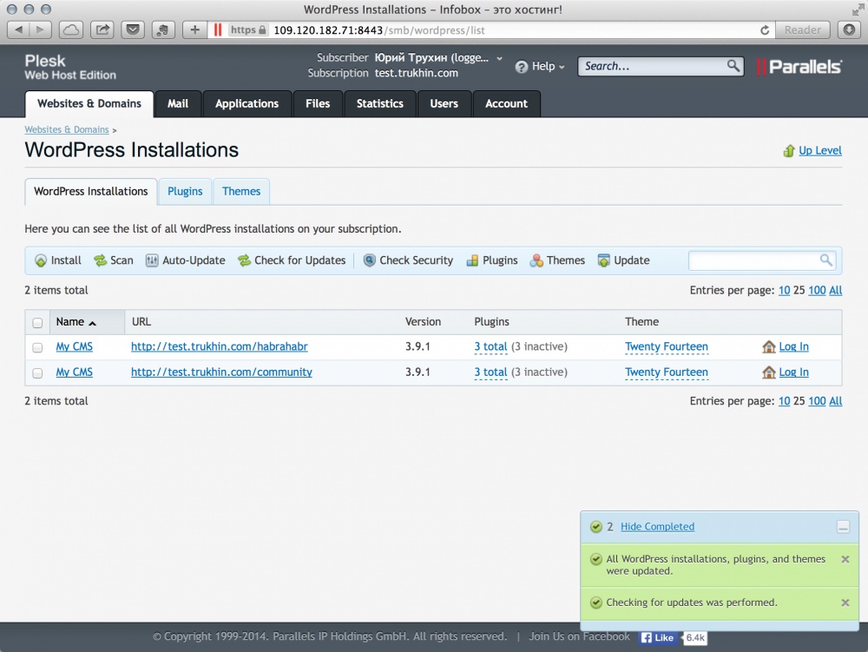Viewport: 868px width, 652px height.
Task: Open the Mail tab
Action: pos(178,104)
